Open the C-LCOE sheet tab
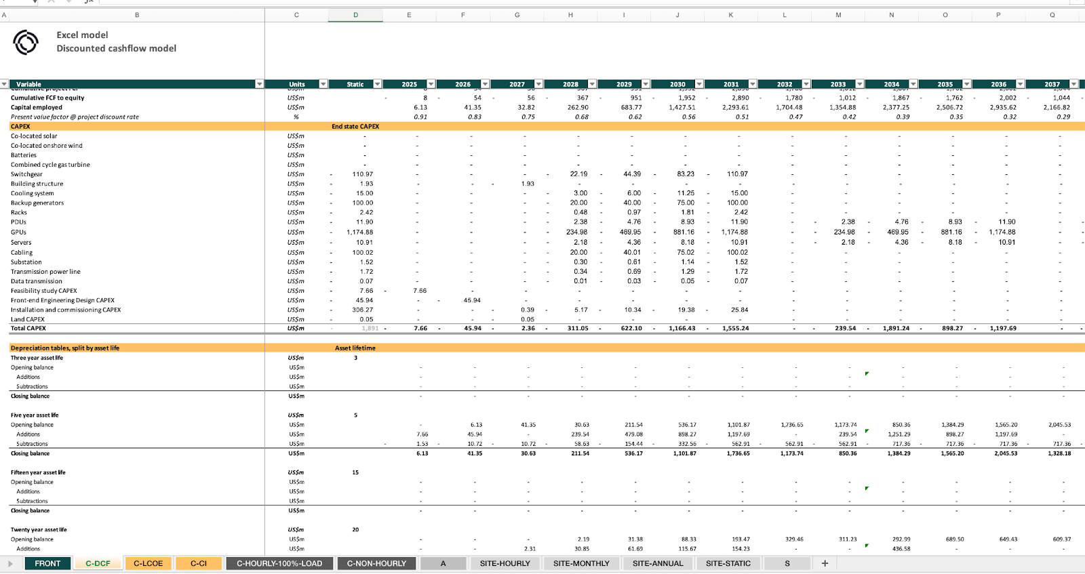The image size is (1085, 574). 148,563
